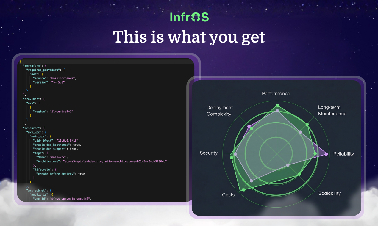Screen dimensions: 378x226
Task: Enable the Scalability axis highlight
Action: coord(329,193)
